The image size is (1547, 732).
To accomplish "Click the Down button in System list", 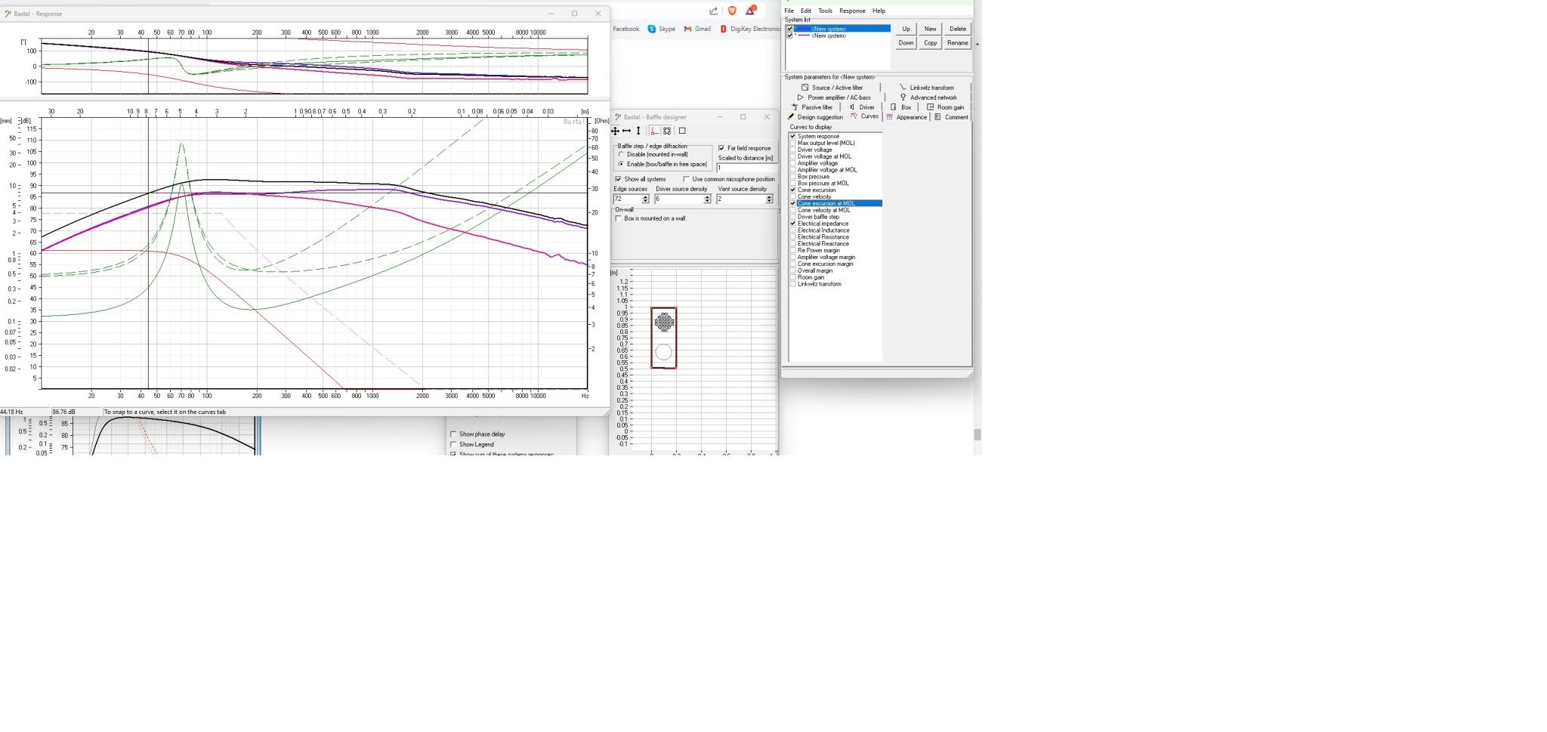I will pyautogui.click(x=906, y=43).
